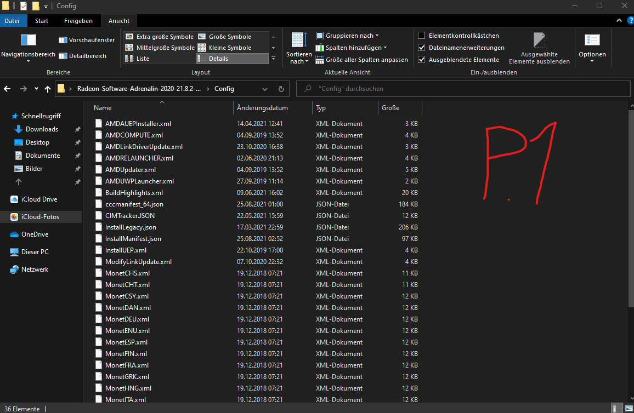Screen dimensions: 634x413
Task: Open iCloud Drive in the sidebar
Action: [x=39, y=199]
